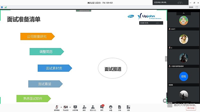Click the 公司背景研究 orange arrow
The height and width of the screenshot is (112, 200).
click(37, 37)
